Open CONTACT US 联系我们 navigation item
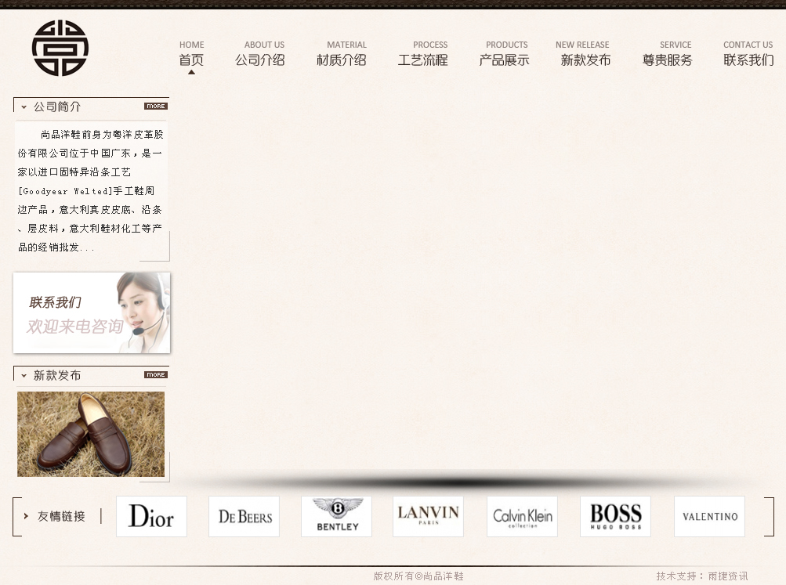 click(748, 54)
